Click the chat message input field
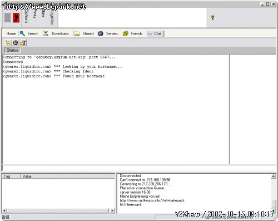This screenshot has height=221, width=278. (139, 168)
